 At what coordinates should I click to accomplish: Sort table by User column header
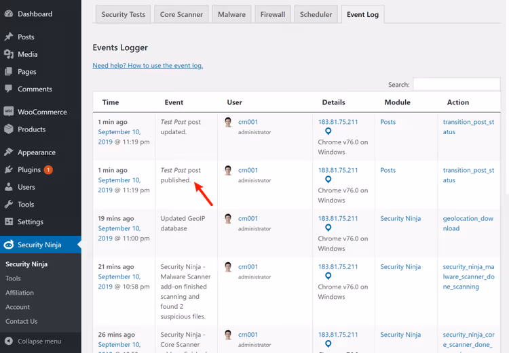coord(234,102)
